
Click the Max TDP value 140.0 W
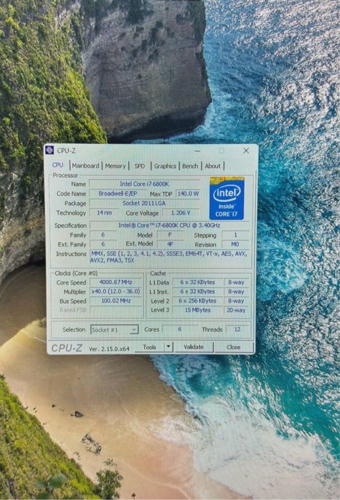coord(188,194)
